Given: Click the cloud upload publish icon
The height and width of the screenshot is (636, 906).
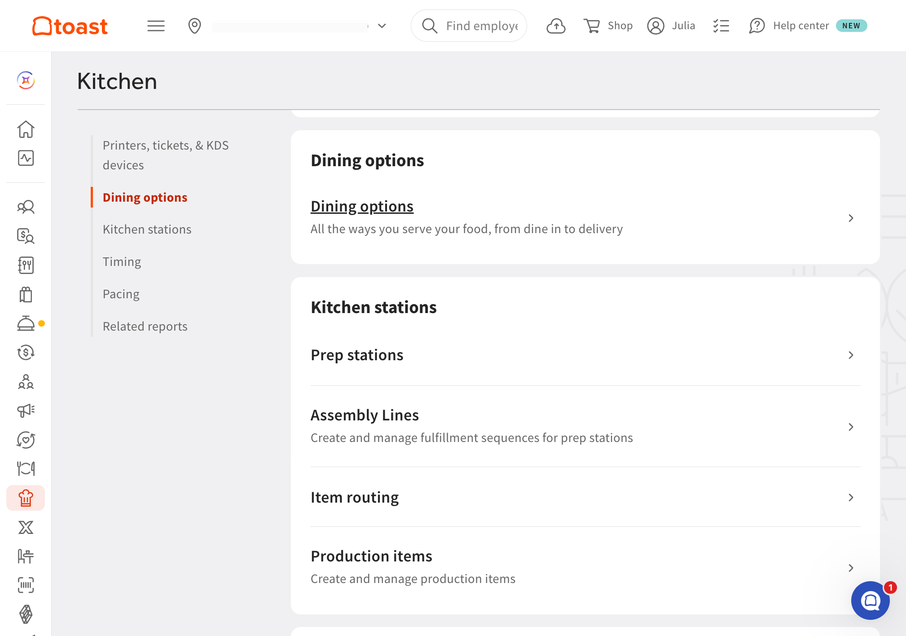Looking at the screenshot, I should coord(556,26).
